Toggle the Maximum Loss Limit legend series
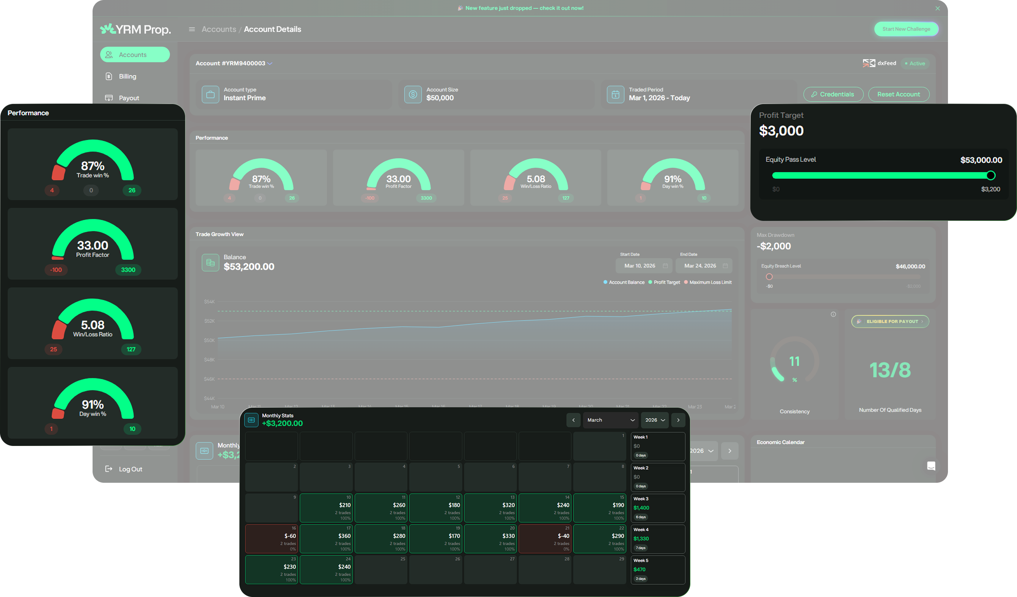1017x597 pixels. pos(708,282)
